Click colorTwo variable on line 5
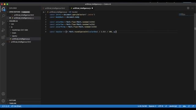196x110 pixels. [59, 24]
